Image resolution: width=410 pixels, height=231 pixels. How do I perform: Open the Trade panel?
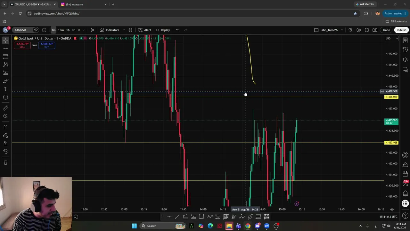point(386,30)
